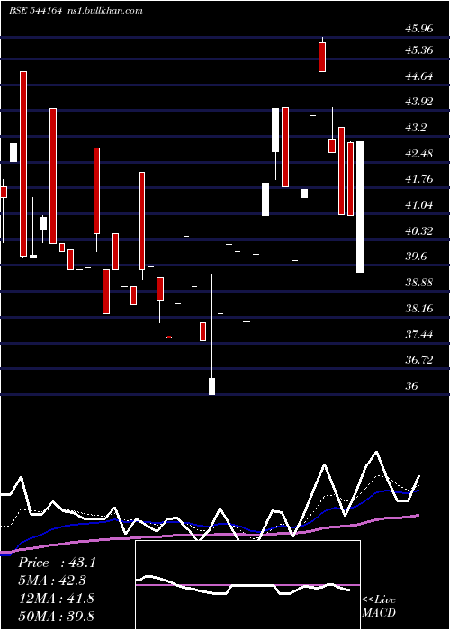Click the 39.6 price axis label
Image resolution: width=450 pixels, height=630 pixels.
[417, 256]
